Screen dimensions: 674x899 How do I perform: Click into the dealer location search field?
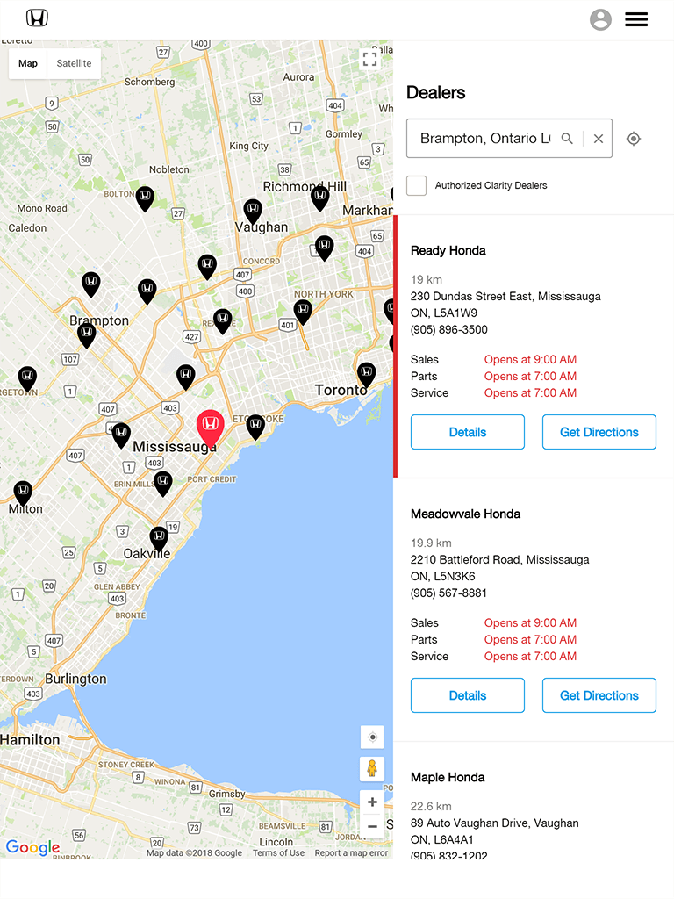tap(484, 138)
